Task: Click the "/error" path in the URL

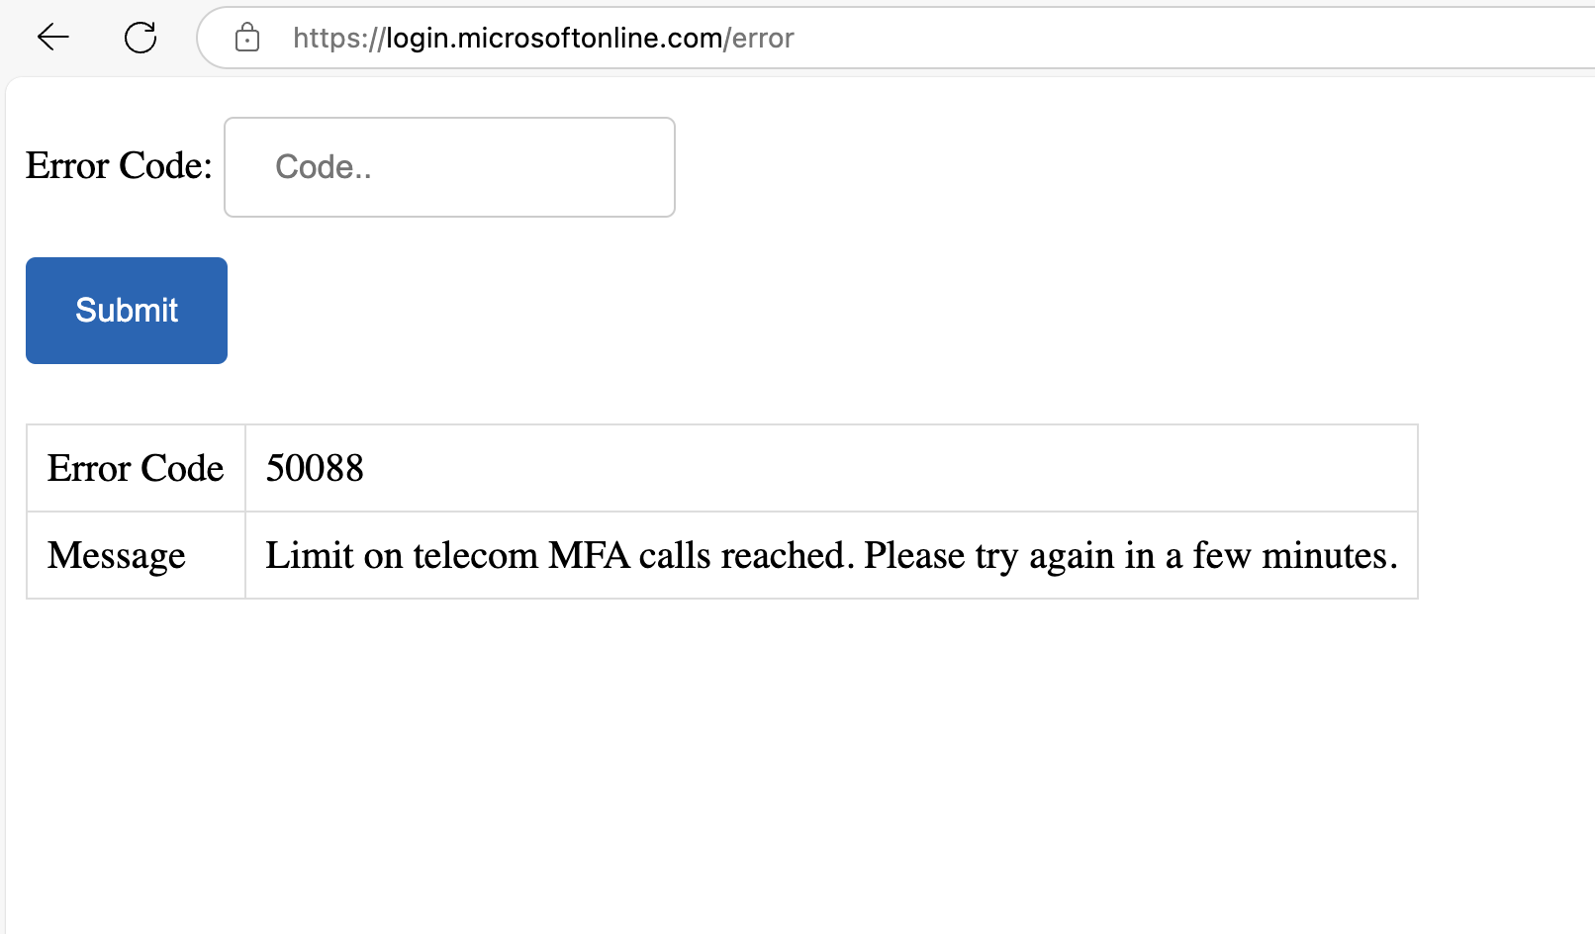Action: (760, 38)
